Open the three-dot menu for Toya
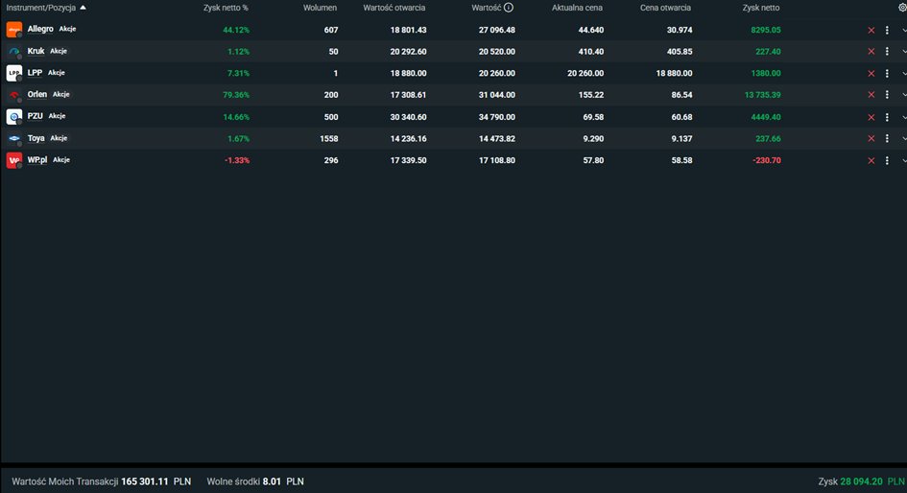Viewport: 907px width, 493px height. pyautogui.click(x=887, y=139)
